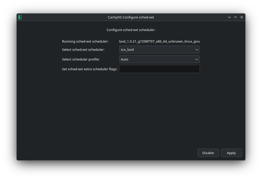This screenshot has height=180, width=262.
Task: Click the chevron on the scheduler selector
Action: tap(197, 49)
